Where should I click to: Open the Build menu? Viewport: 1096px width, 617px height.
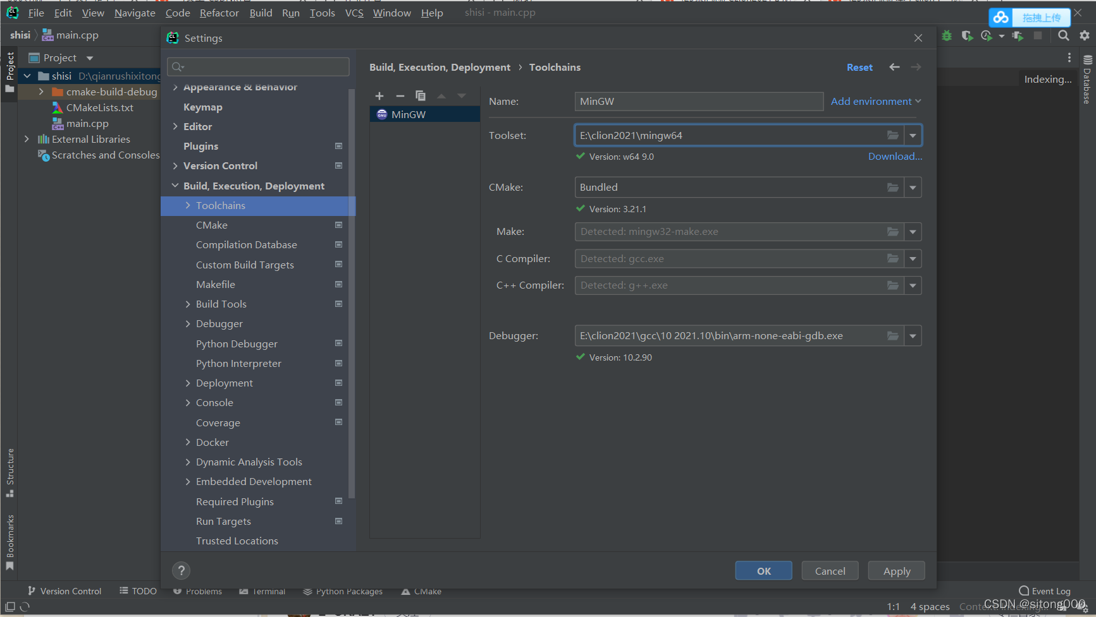pyautogui.click(x=261, y=13)
